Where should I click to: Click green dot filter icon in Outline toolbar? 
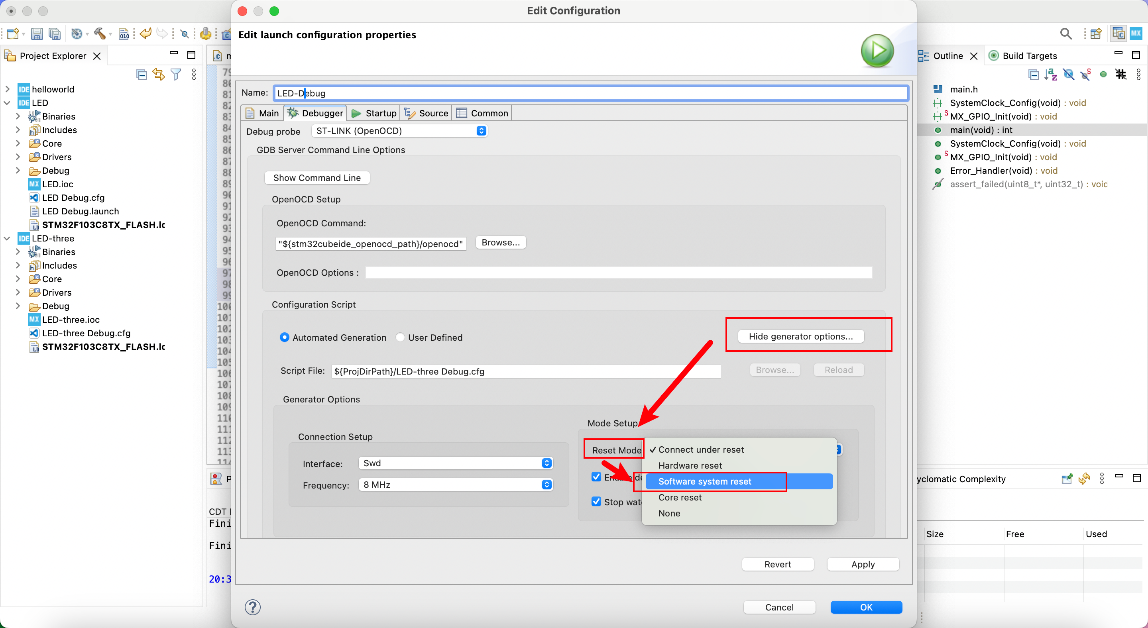1103,75
